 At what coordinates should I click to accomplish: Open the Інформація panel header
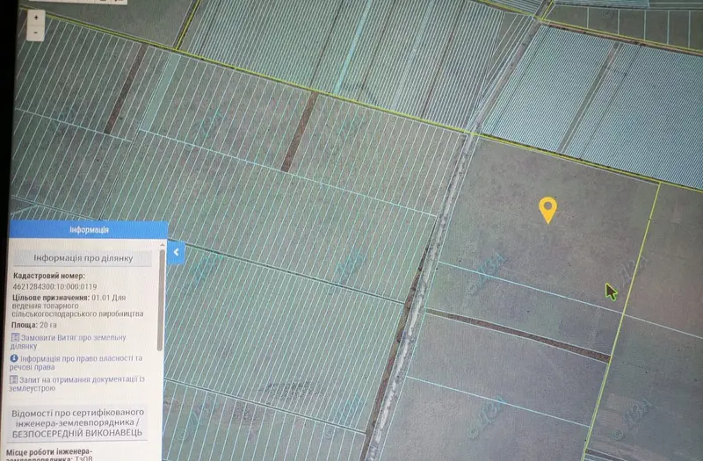tap(89, 230)
